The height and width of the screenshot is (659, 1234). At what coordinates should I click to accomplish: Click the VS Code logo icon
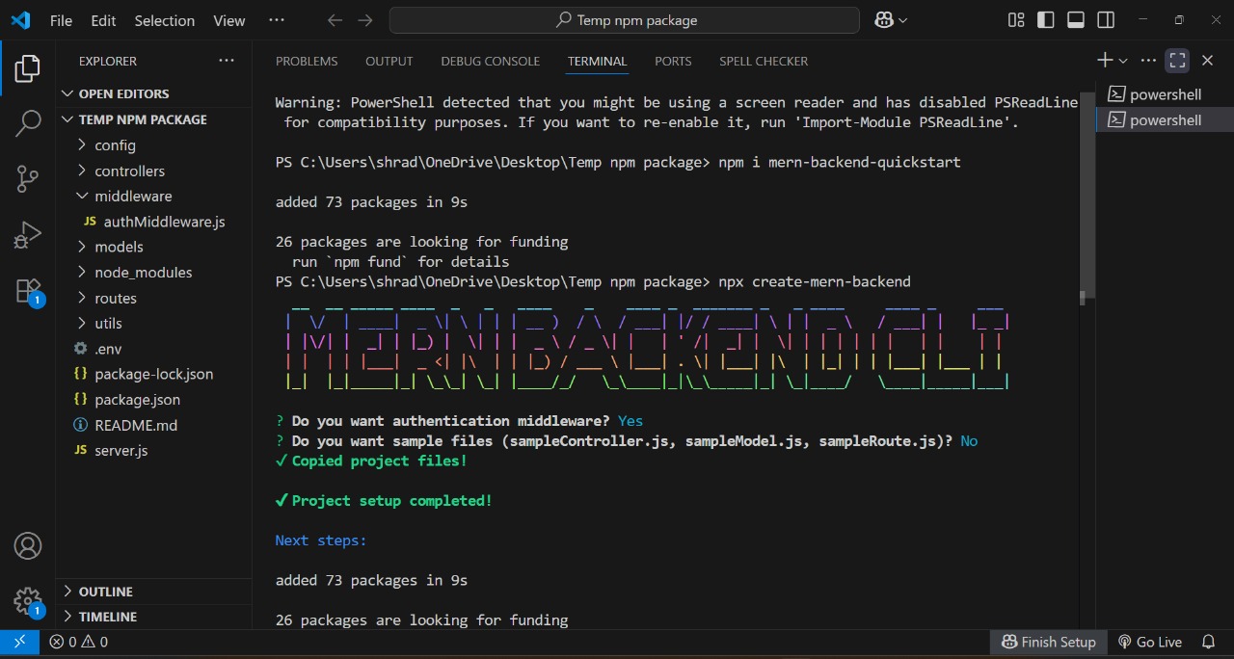[20, 20]
